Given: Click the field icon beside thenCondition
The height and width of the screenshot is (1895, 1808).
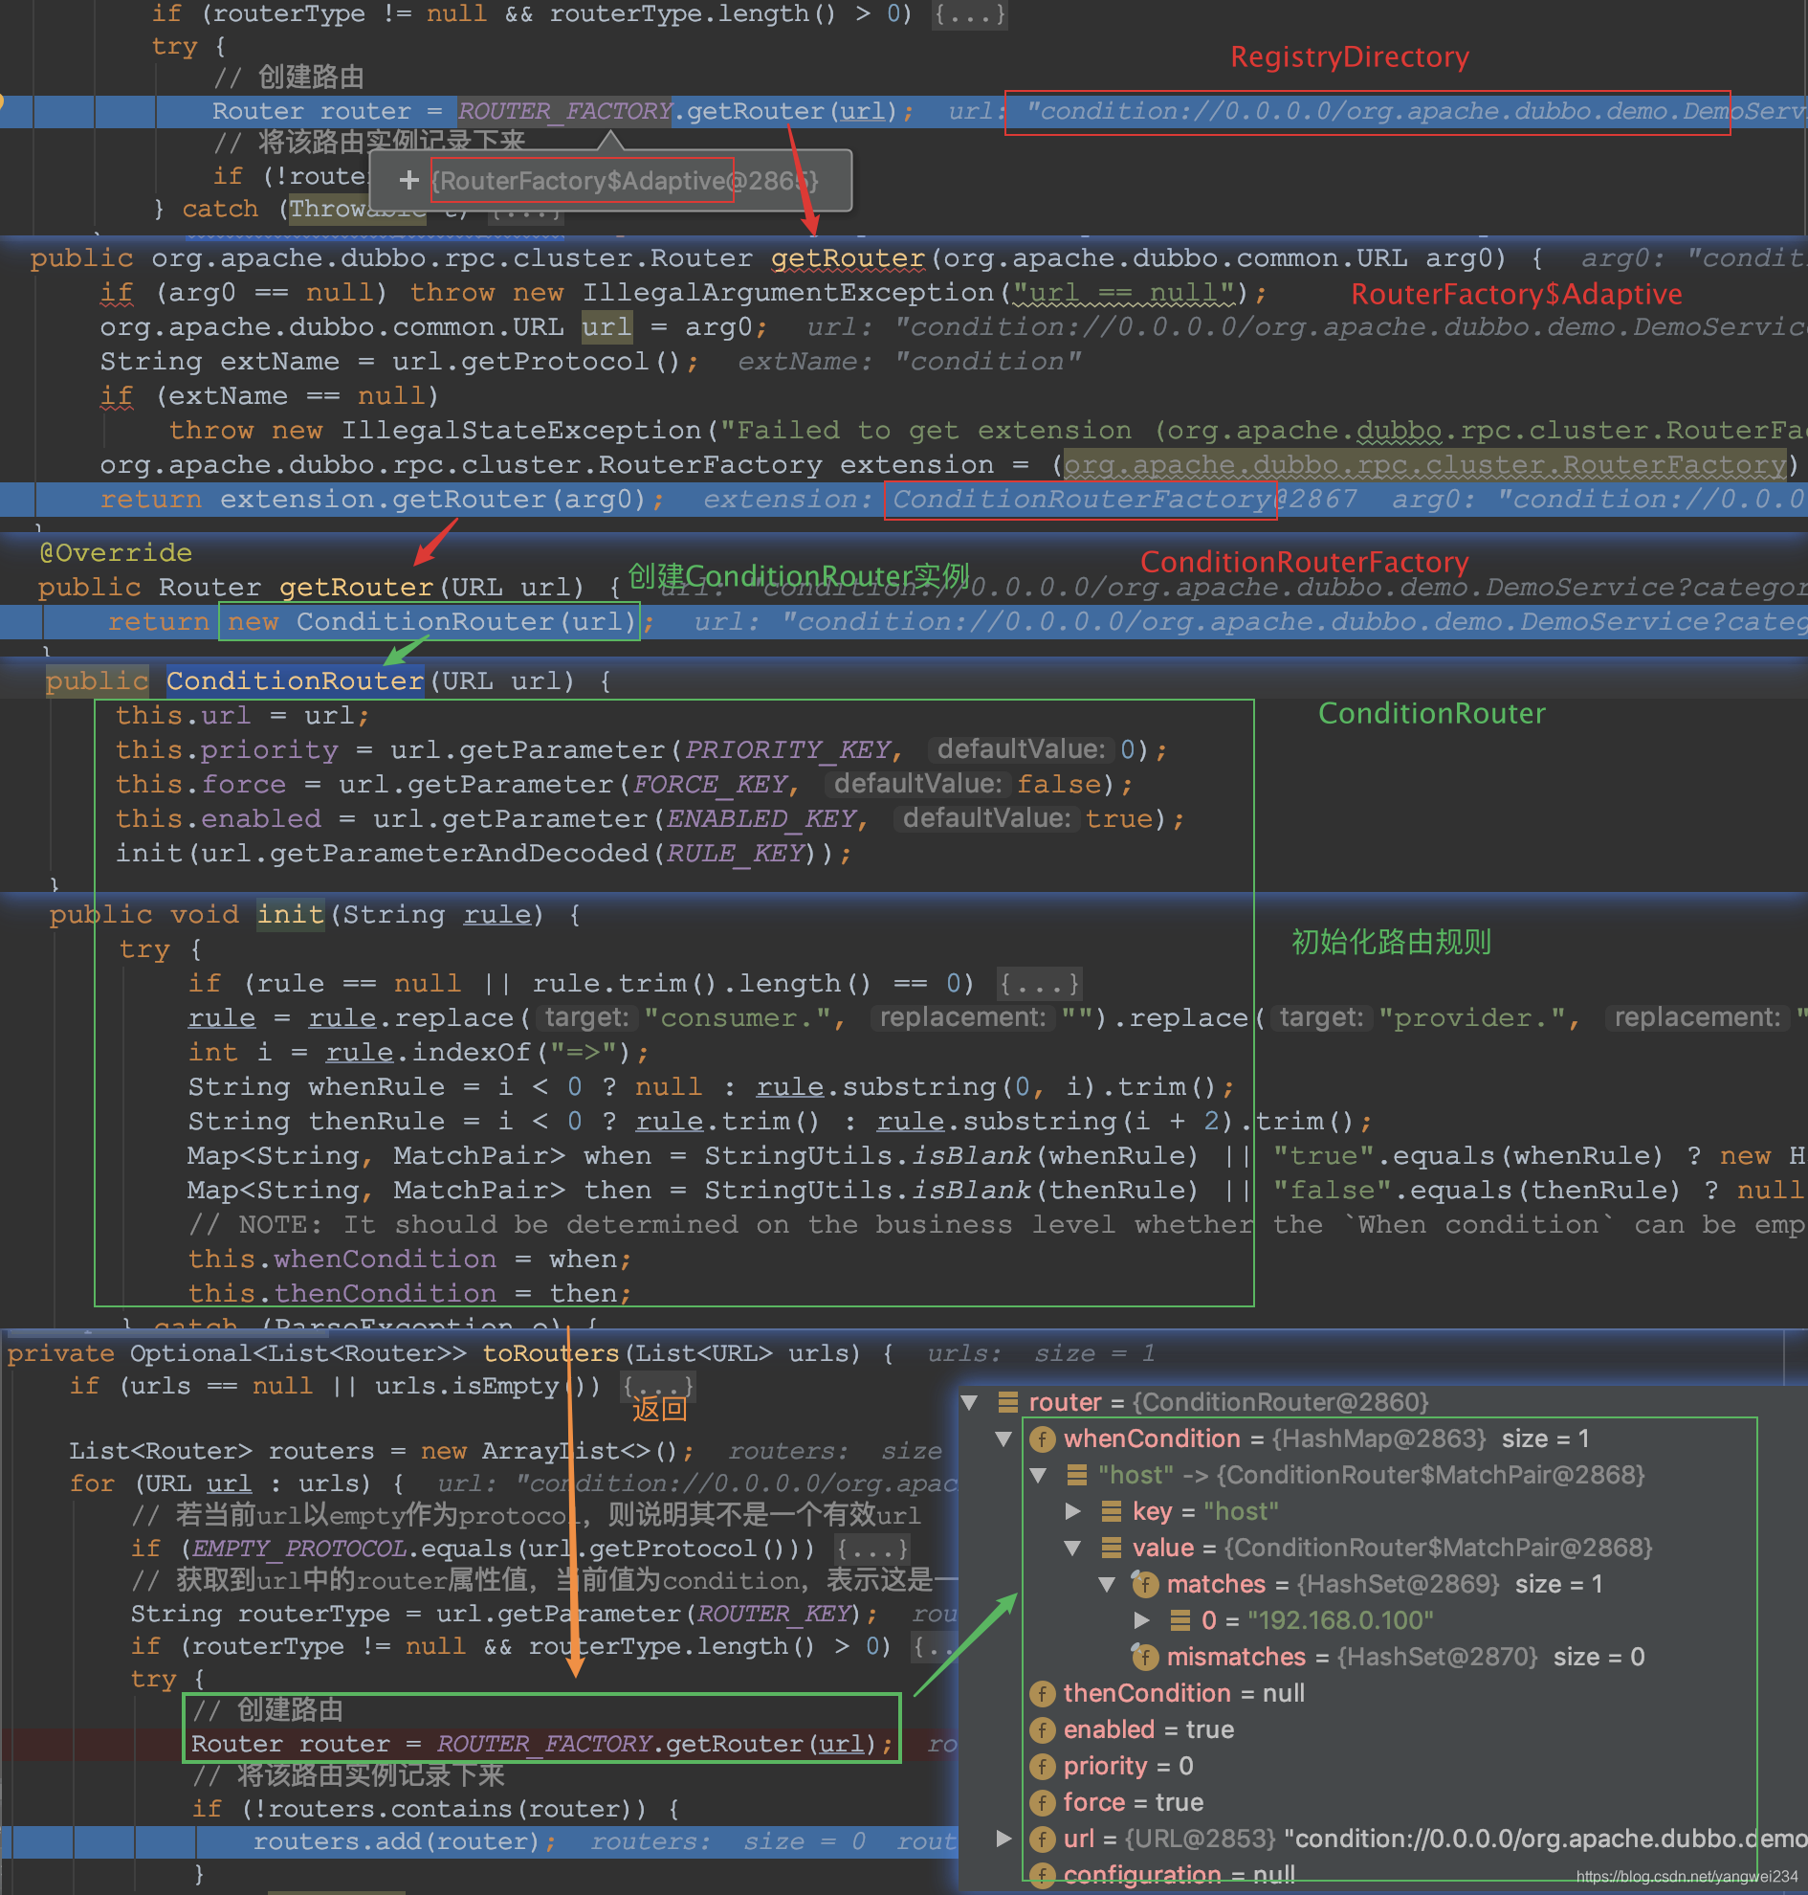Looking at the screenshot, I should pyautogui.click(x=1042, y=1693).
